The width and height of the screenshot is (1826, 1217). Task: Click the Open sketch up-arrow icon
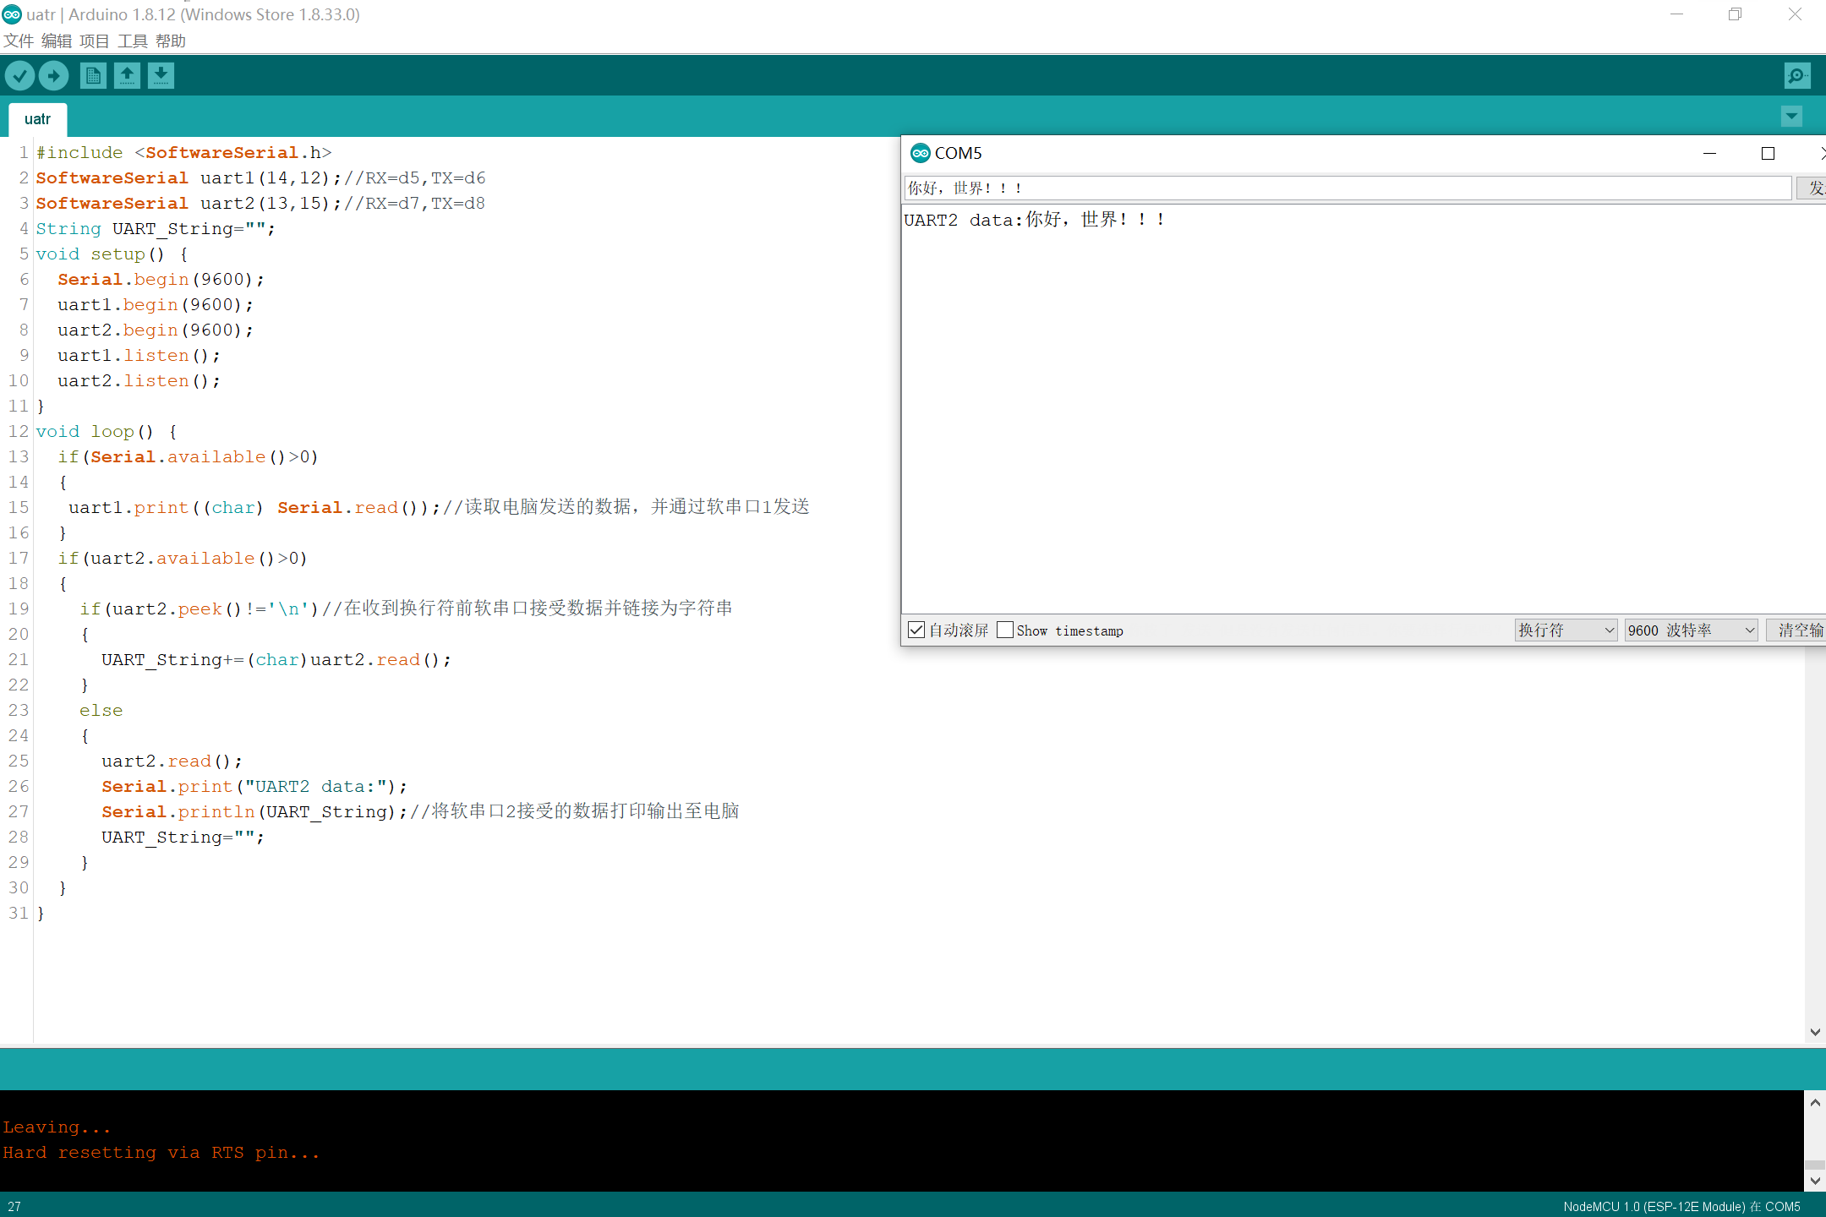point(127,76)
